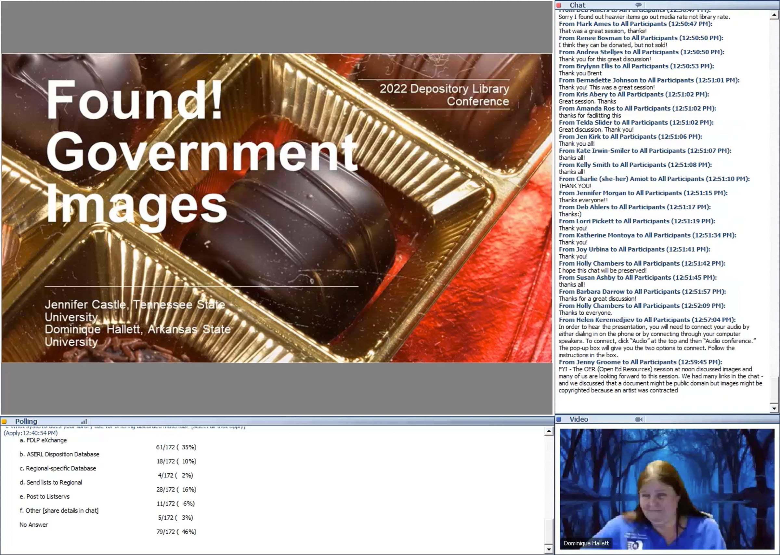Click poll result '61/172 ( 35%)'
The height and width of the screenshot is (555, 780).
(176, 447)
